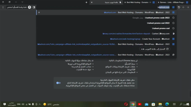
Task: Close Banners - Links - Affiliate tab
Action: click(x=158, y=2)
